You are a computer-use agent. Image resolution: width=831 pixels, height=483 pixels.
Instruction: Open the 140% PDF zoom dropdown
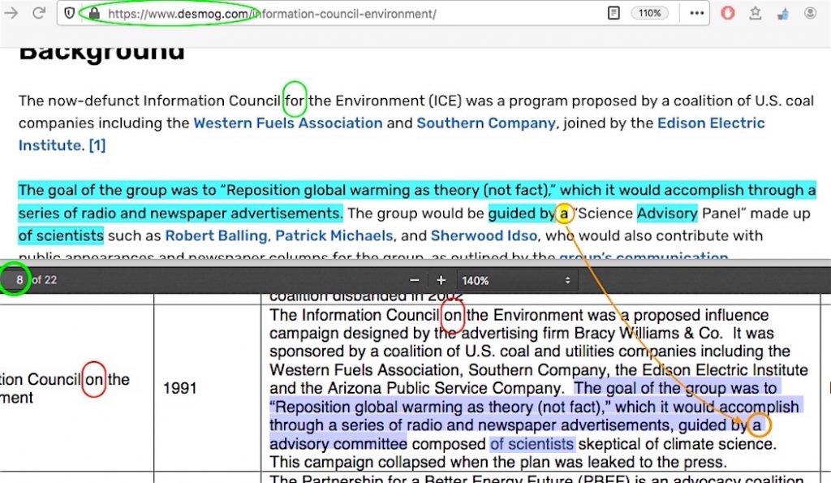pyautogui.click(x=517, y=280)
